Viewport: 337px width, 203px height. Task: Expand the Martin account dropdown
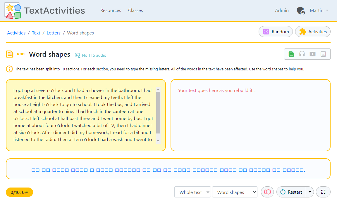[319, 11]
